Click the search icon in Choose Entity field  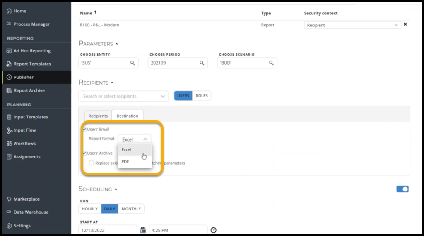[132, 63]
